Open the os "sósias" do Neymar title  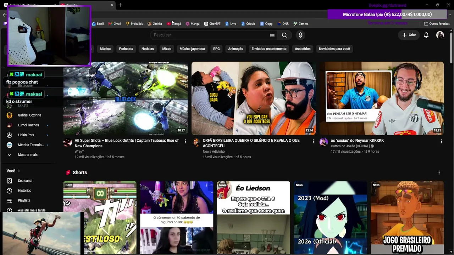click(357, 141)
